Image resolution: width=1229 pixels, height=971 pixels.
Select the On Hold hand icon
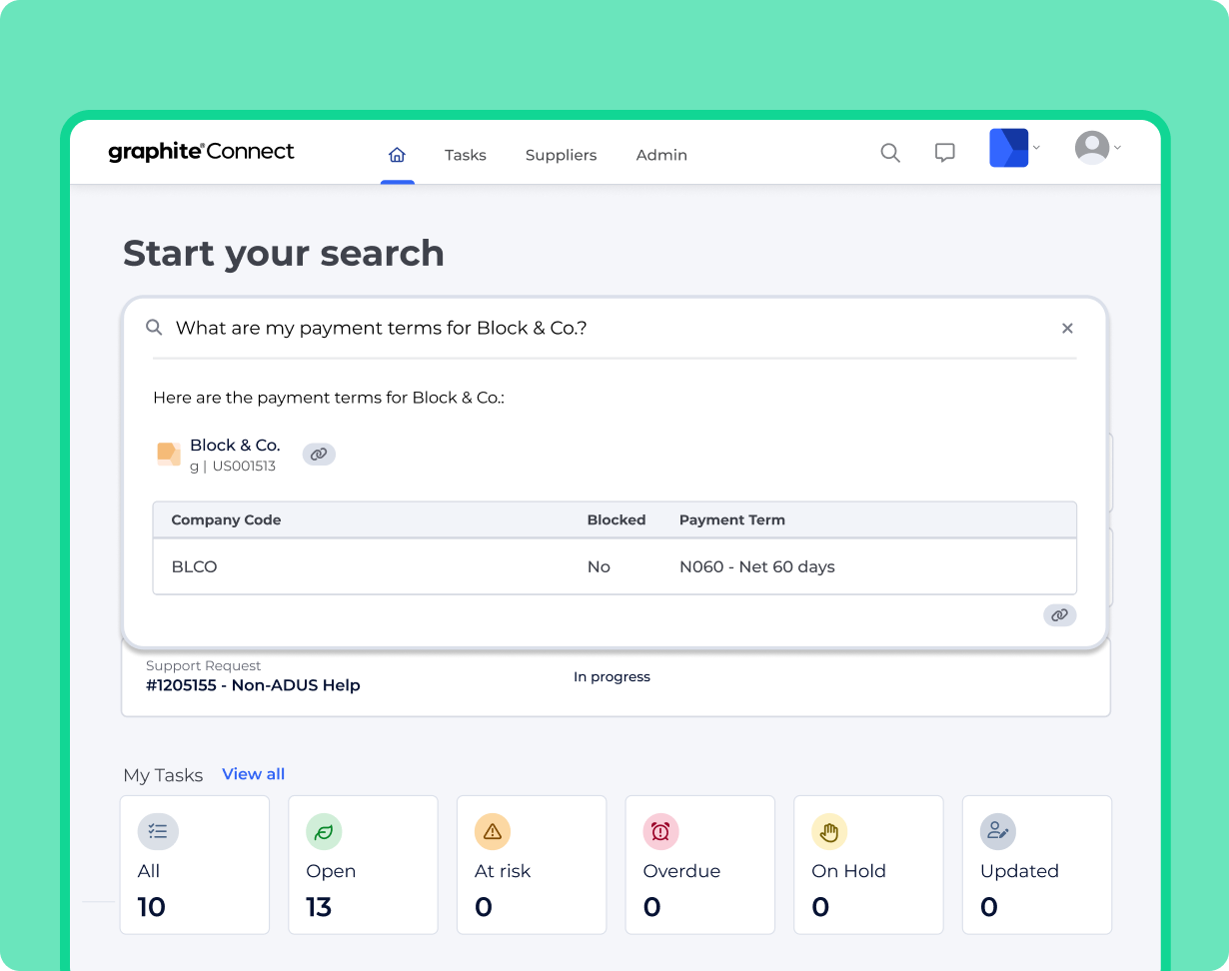coord(828,831)
